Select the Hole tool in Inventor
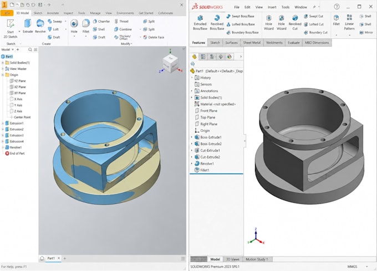The width and height of the screenshot is (377, 271). tap(74, 27)
